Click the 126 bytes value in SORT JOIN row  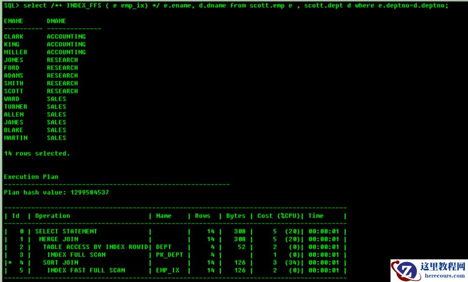tap(240, 263)
